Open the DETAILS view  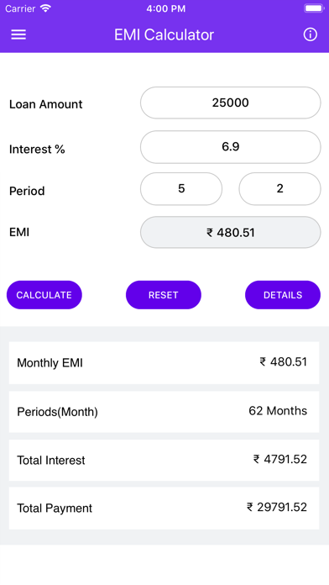(x=283, y=295)
